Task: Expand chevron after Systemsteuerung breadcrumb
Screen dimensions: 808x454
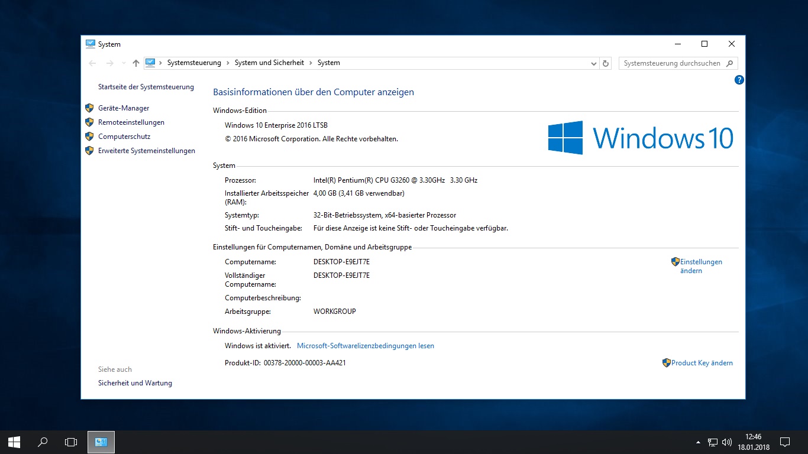Action: point(228,63)
